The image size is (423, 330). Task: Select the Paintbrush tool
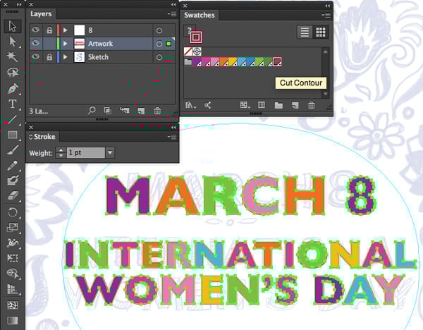pos(13,149)
